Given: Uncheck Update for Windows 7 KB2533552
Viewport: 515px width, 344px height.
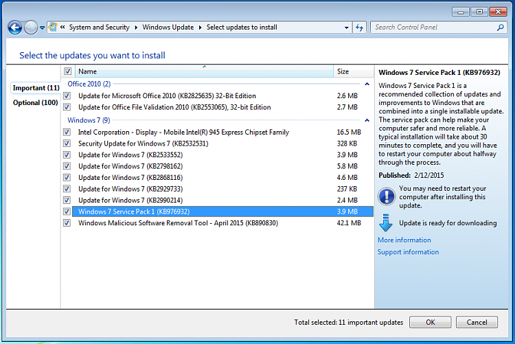Looking at the screenshot, I should (67, 154).
